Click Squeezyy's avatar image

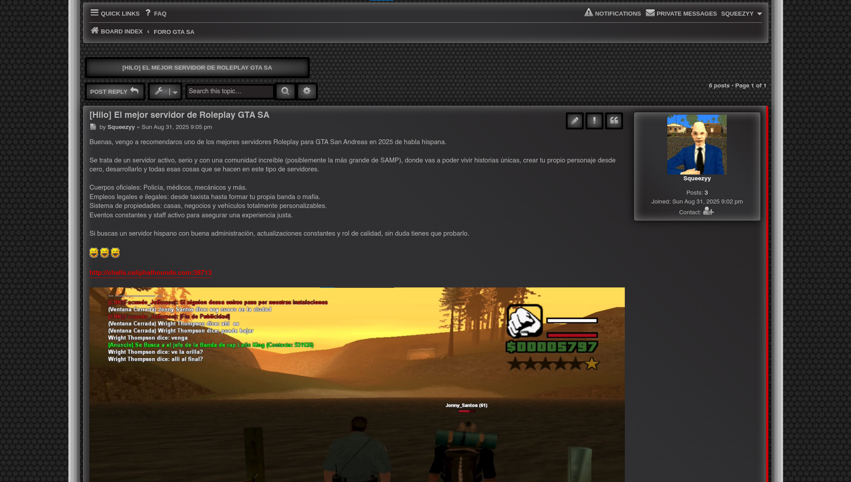coord(697,145)
